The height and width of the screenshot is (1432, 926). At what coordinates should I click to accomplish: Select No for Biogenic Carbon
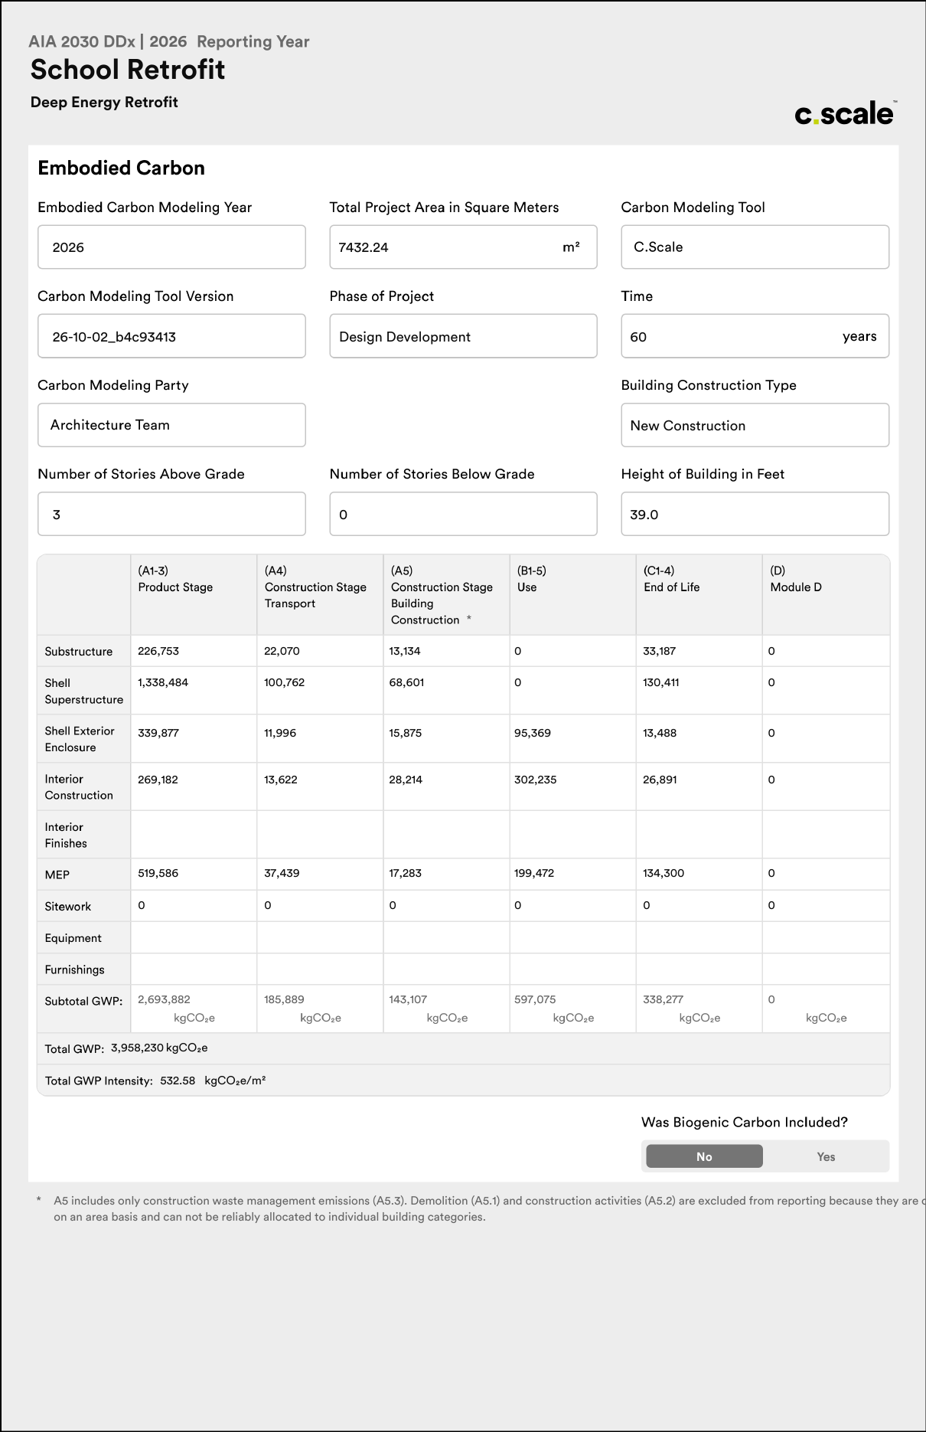(x=704, y=1156)
